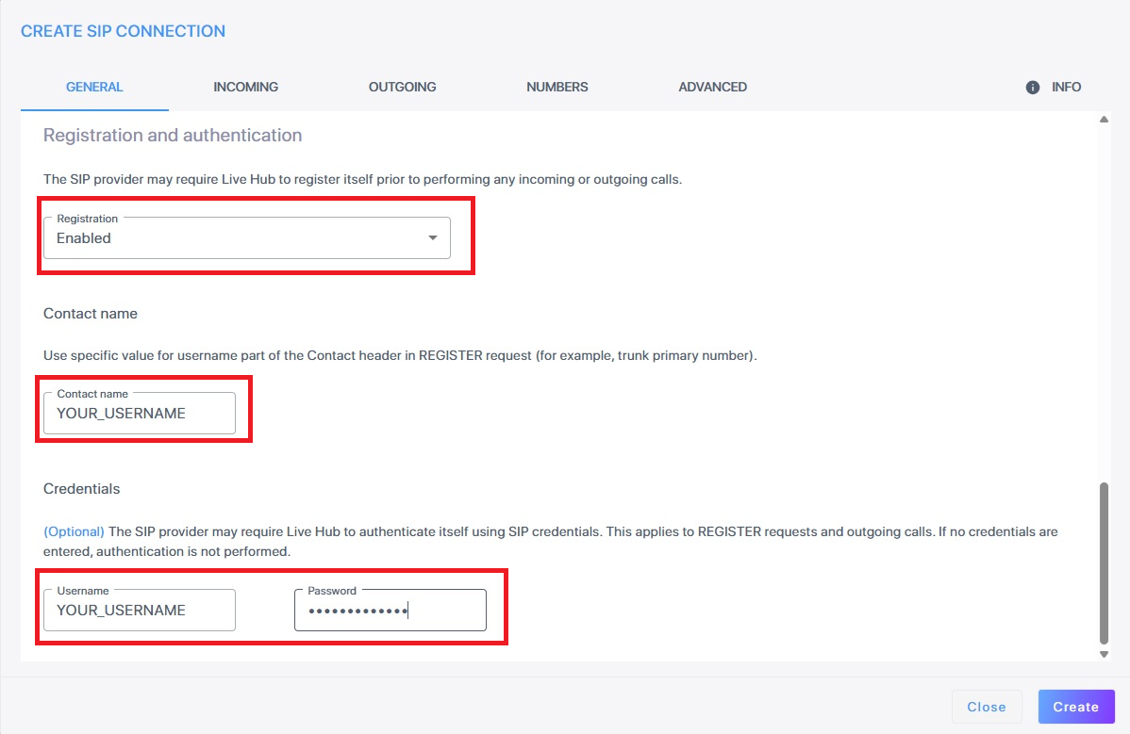
Task: Open the Registration field showing Enabled
Action: (236, 238)
